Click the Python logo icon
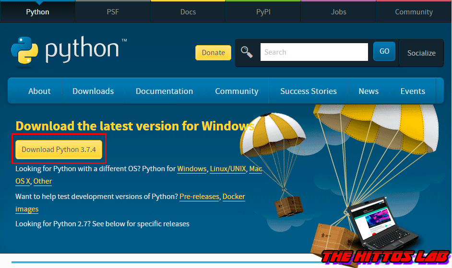Image resolution: width=452 pixels, height=268 pixels. (24, 50)
